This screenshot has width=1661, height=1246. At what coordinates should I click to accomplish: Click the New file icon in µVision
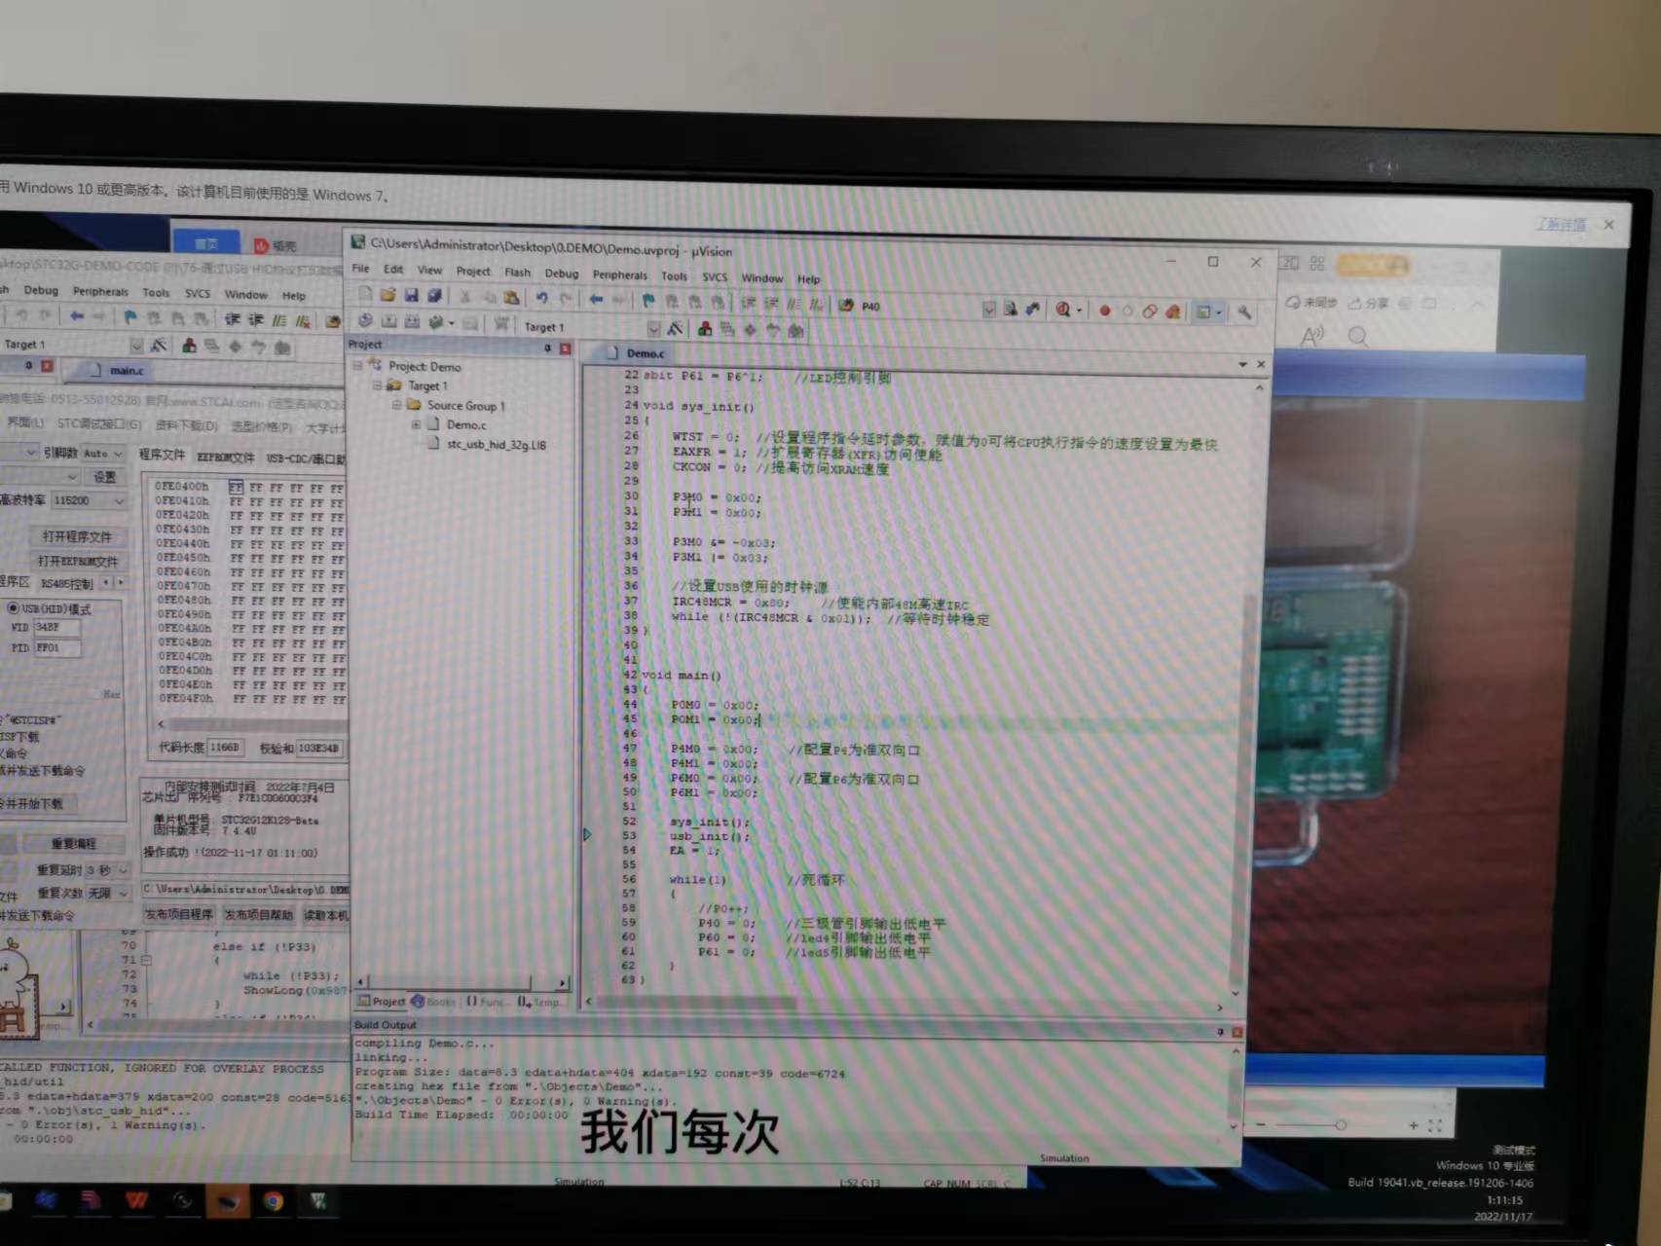[x=365, y=293]
